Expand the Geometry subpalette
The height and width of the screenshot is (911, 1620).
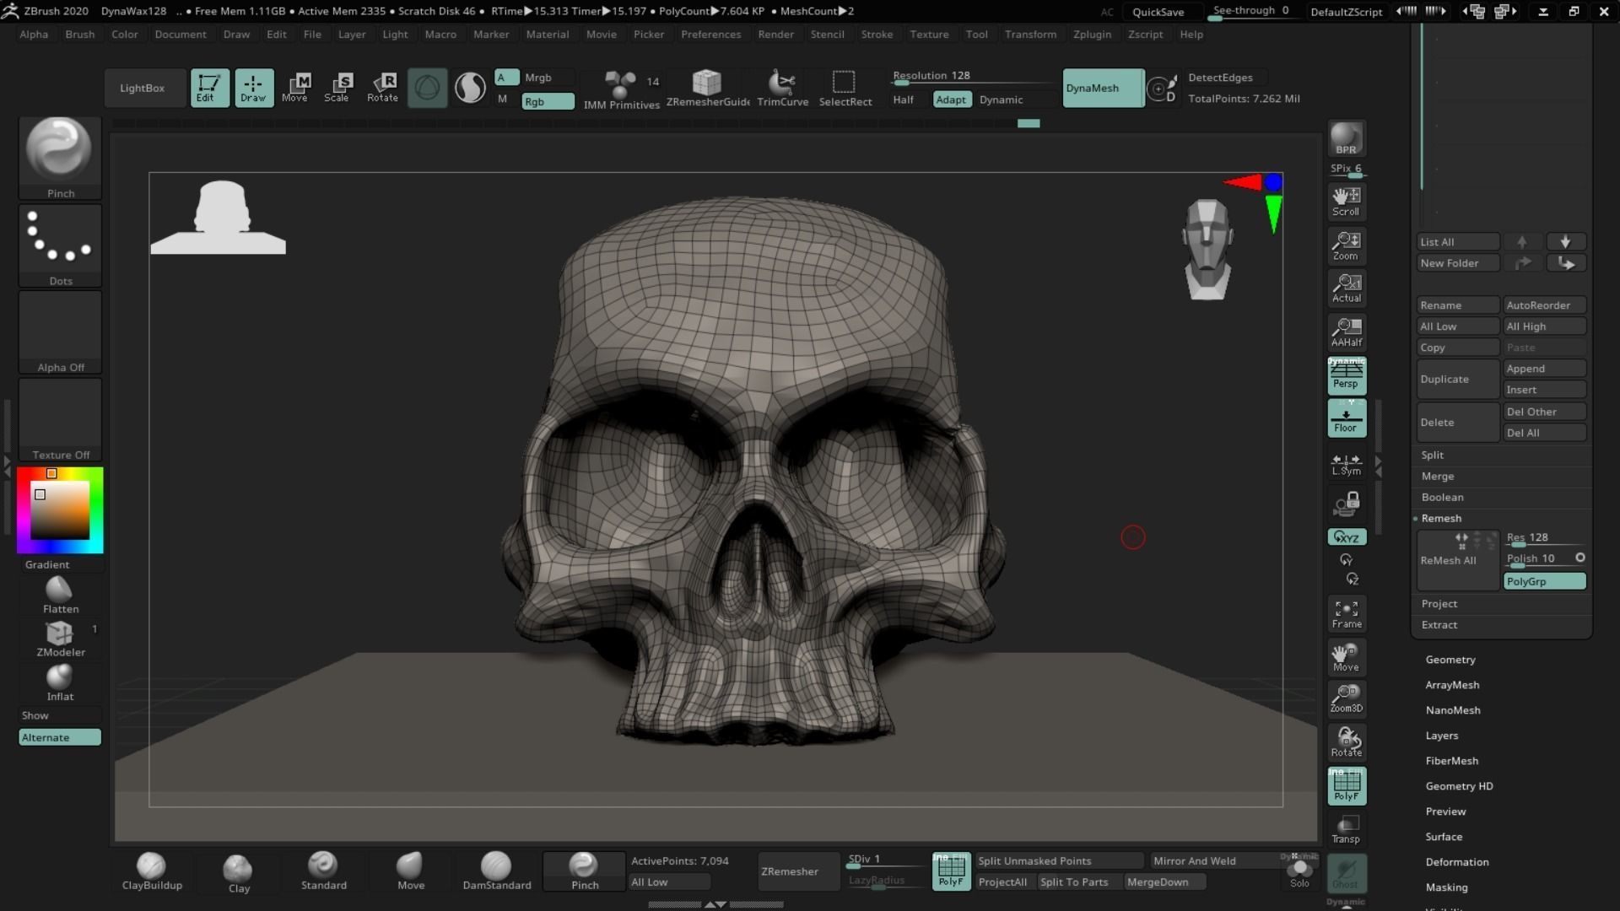[x=1450, y=660]
